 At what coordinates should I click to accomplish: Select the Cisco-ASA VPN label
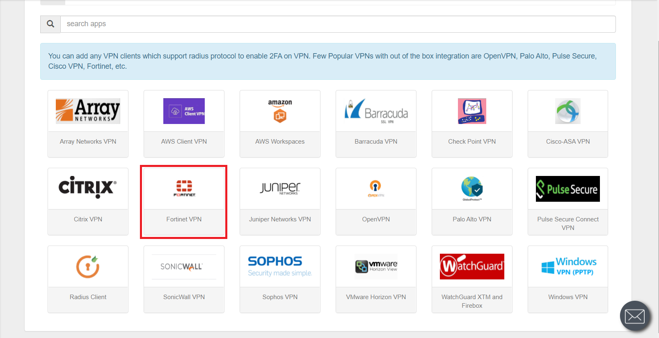[568, 142]
